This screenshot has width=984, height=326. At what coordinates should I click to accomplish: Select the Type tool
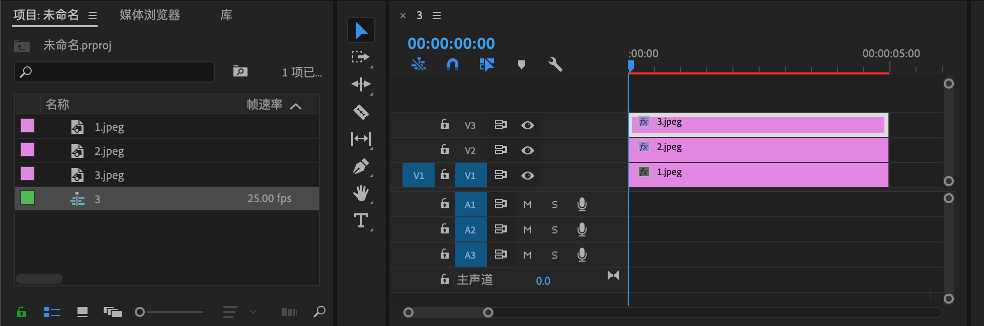click(361, 220)
